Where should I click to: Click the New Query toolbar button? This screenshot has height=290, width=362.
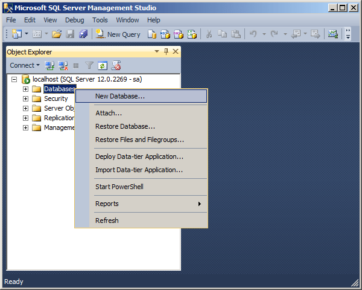(x=118, y=34)
